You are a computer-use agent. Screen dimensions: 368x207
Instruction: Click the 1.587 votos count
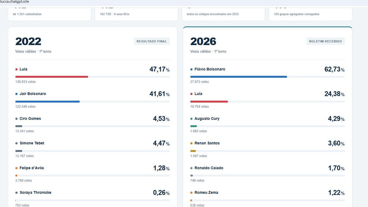[x=199, y=156]
